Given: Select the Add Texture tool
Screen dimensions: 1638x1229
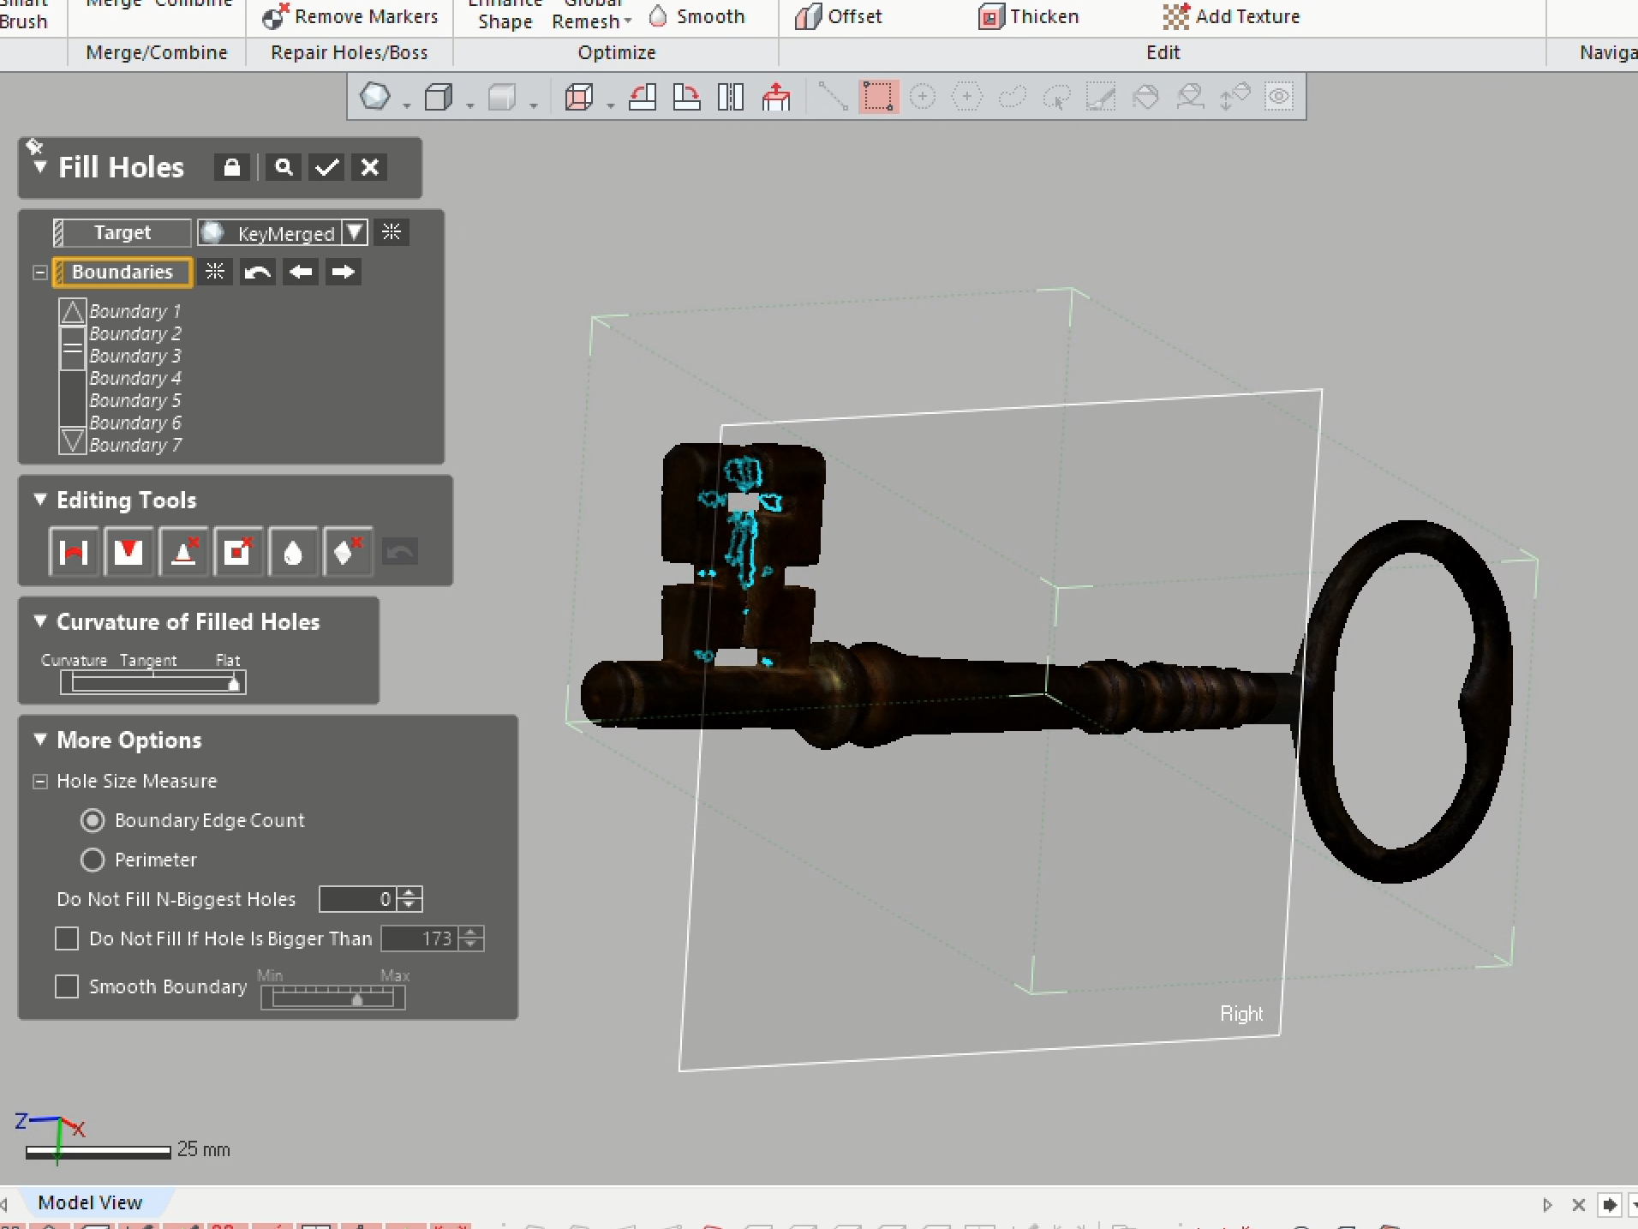Looking at the screenshot, I should [x=1232, y=16].
